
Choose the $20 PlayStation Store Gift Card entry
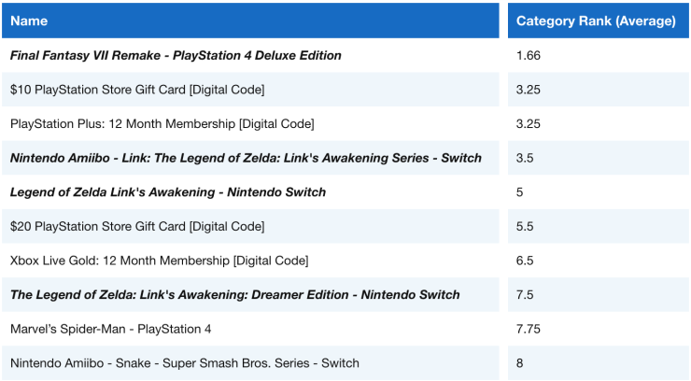coord(137,226)
